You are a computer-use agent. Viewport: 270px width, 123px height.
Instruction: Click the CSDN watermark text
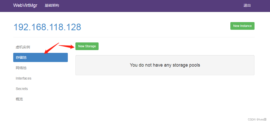click(x=251, y=119)
